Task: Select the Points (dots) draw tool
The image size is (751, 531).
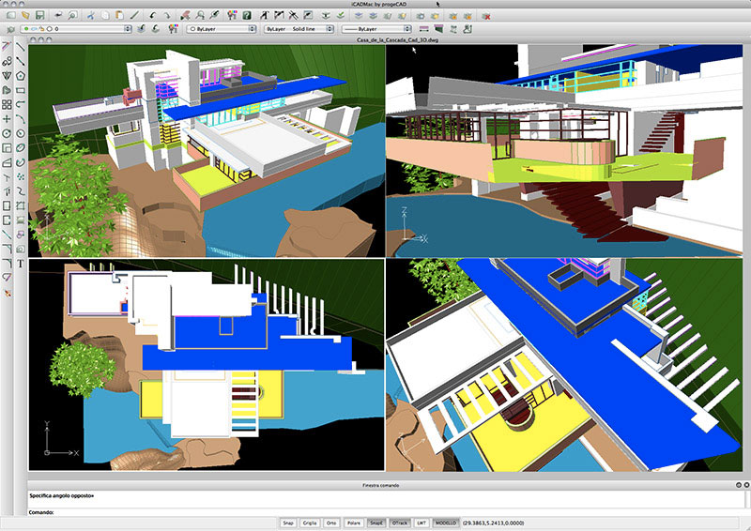Action: 21,176
